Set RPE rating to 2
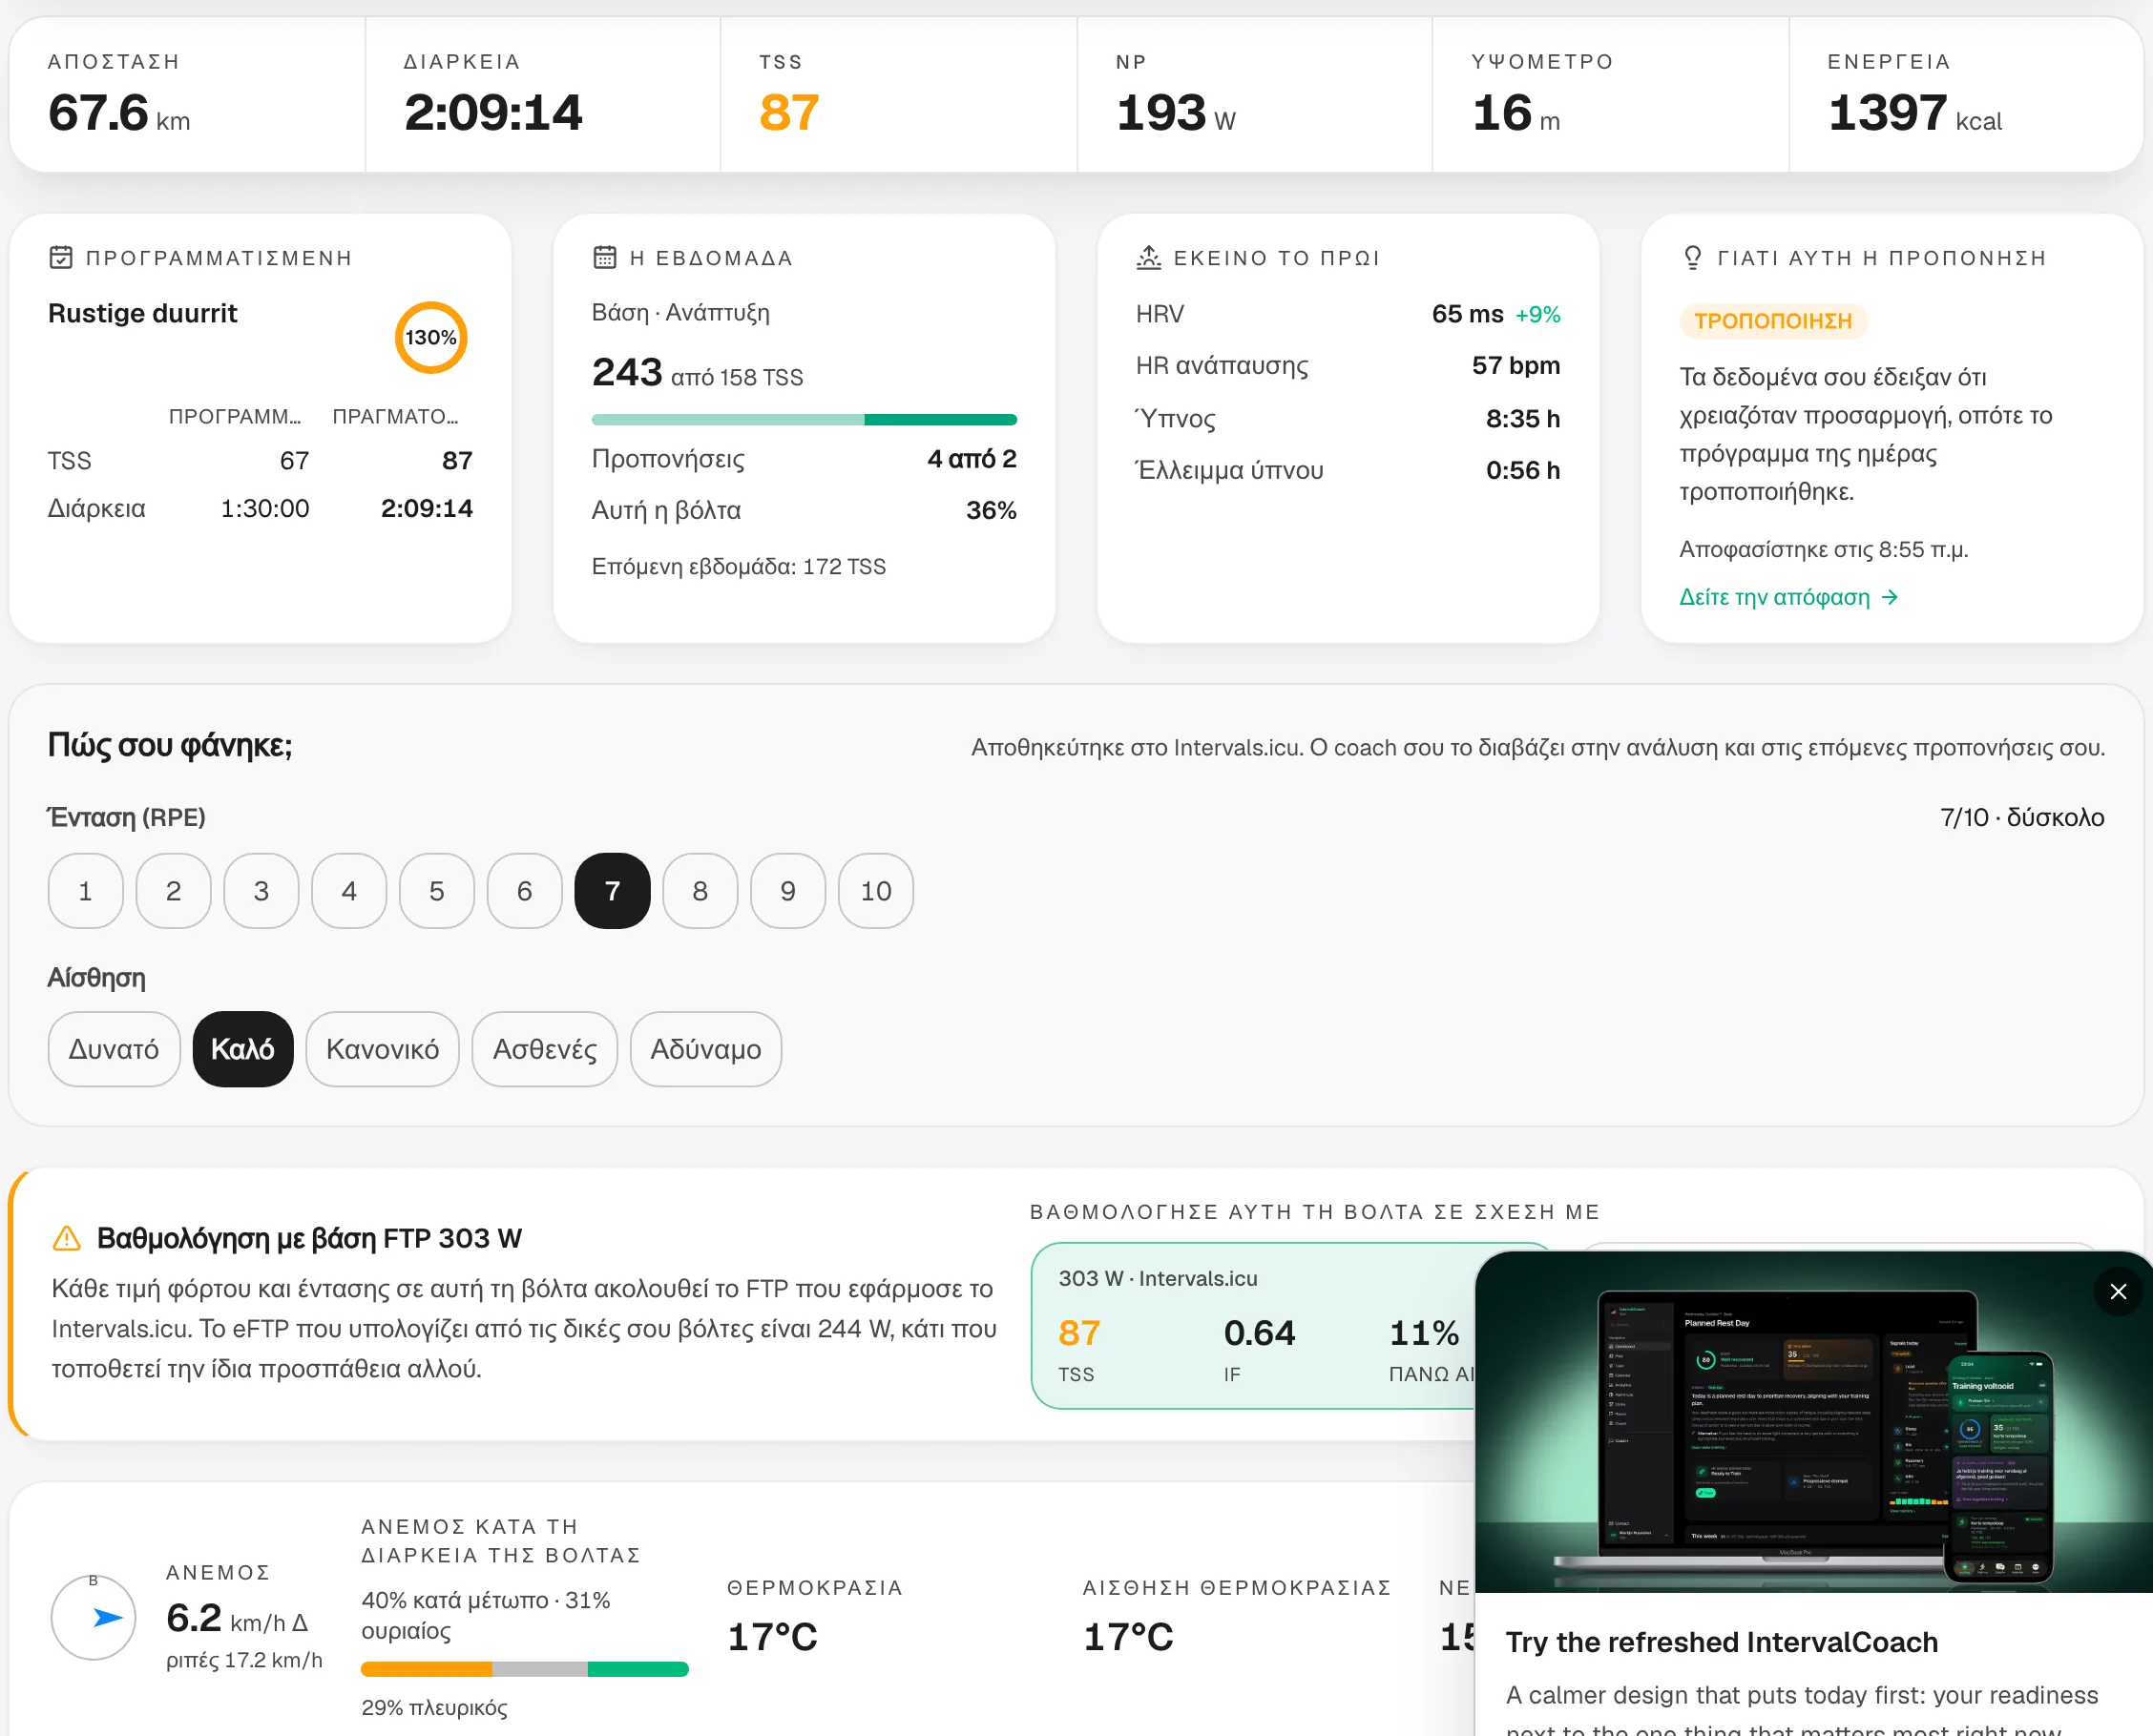 pos(174,891)
